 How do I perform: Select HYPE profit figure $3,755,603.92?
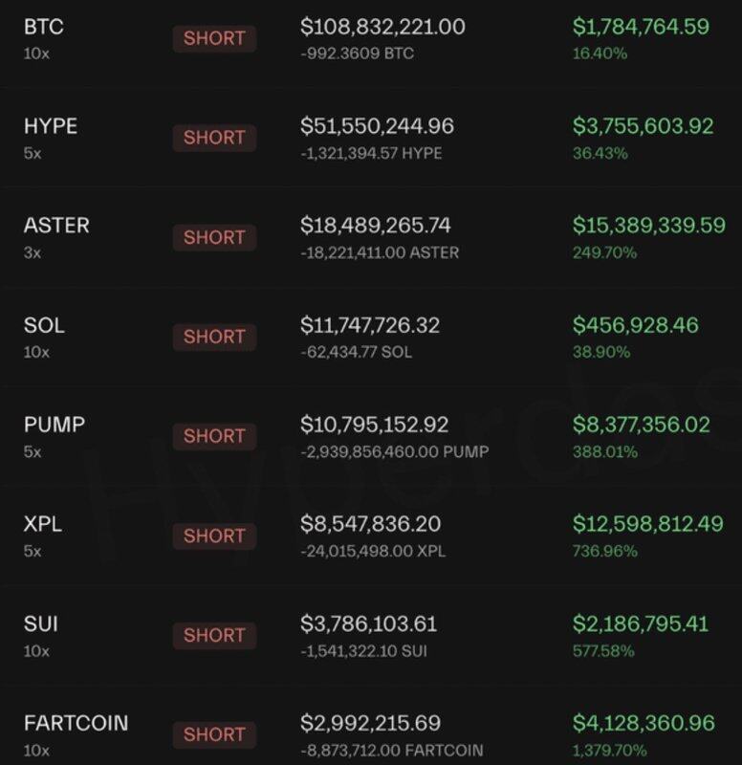click(x=643, y=126)
